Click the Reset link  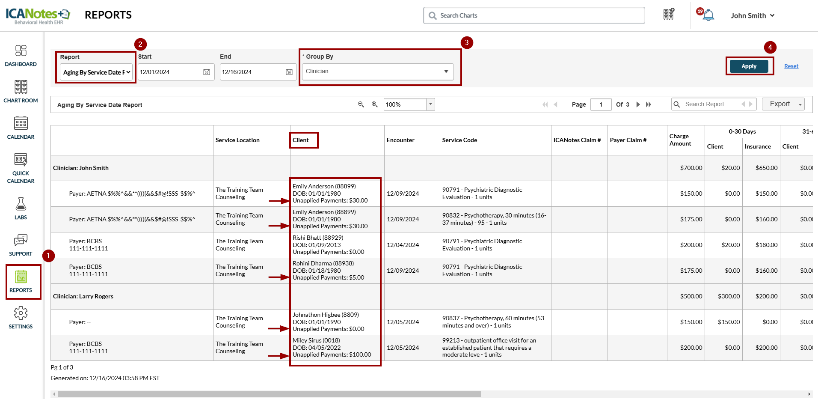pyautogui.click(x=791, y=66)
